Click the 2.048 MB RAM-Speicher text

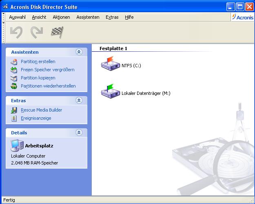(x=35, y=163)
